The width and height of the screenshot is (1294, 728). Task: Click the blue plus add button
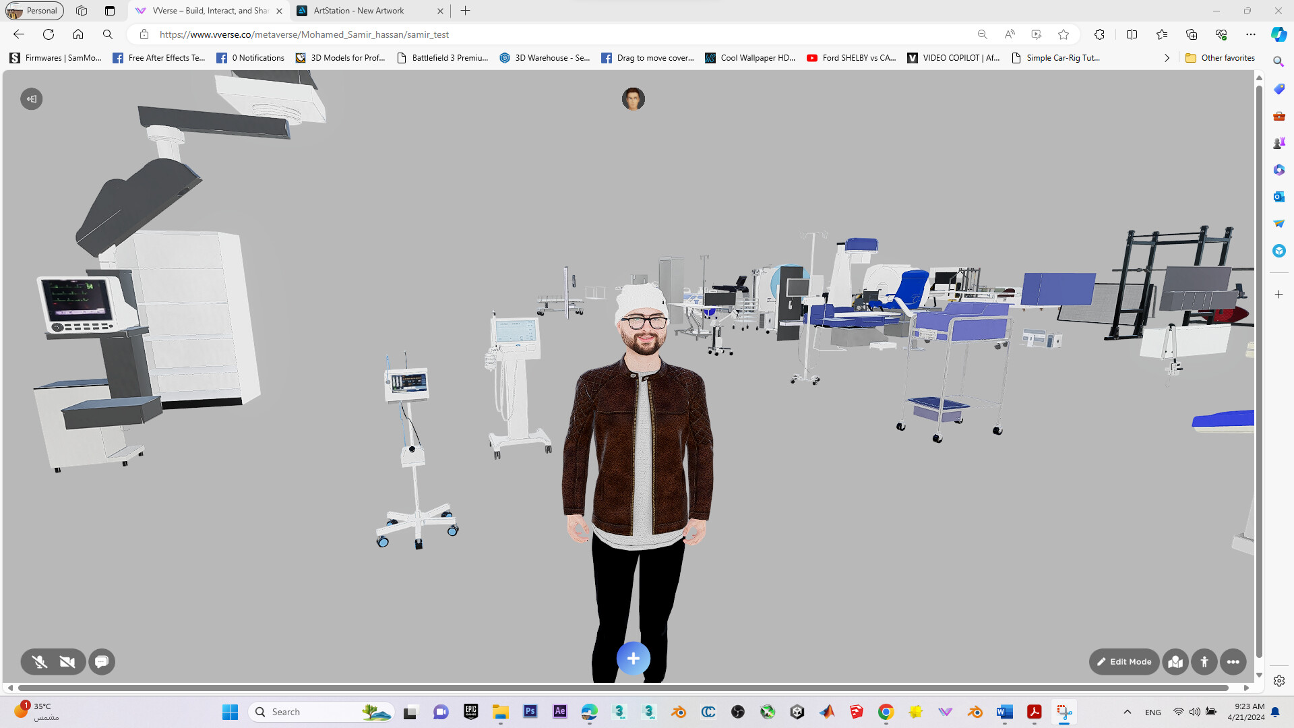tap(633, 659)
